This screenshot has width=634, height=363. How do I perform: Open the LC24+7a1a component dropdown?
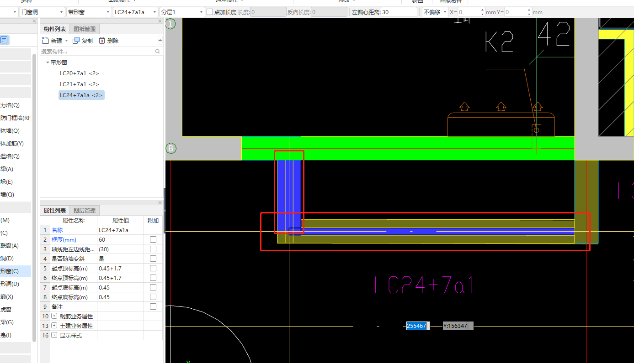click(135, 12)
